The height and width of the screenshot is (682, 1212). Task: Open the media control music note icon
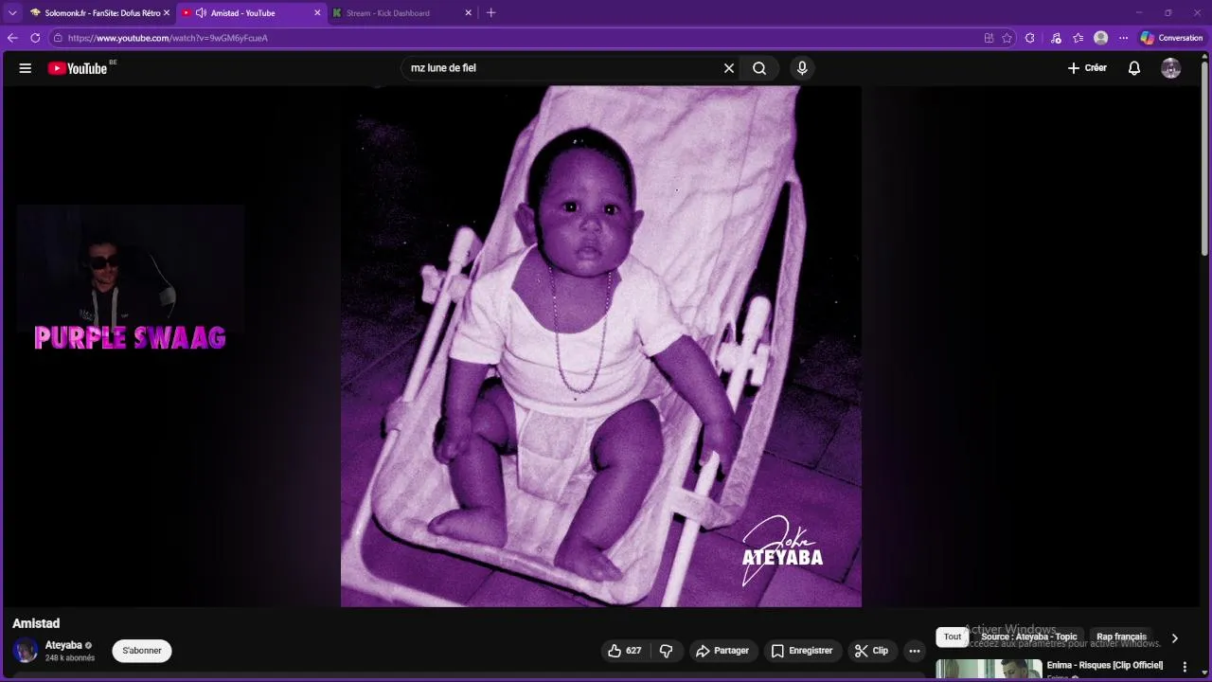pyautogui.click(x=1056, y=38)
